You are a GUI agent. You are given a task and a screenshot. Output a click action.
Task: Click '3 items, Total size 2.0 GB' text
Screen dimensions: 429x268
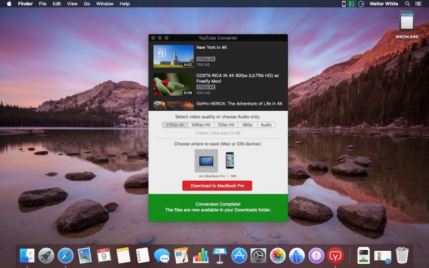218,133
